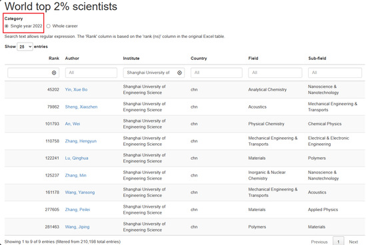Viewport: 366px width, 245px height.
Task: Go to the Previous page
Action: [319, 242]
